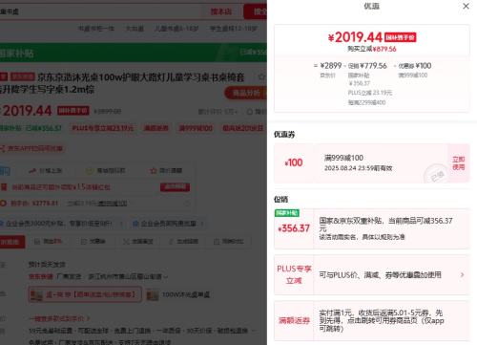This screenshot has height=345, width=477.
Task: Open the PLUS专享立减 promotion row
Action: pos(372,274)
